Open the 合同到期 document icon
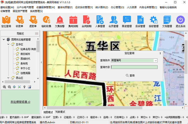 [x=87, y=22]
